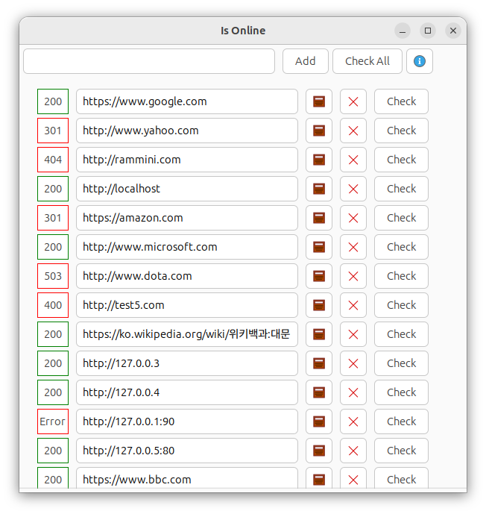This screenshot has width=486, height=514.
Task: Click the https://www.google.com URL field
Action: (x=187, y=101)
